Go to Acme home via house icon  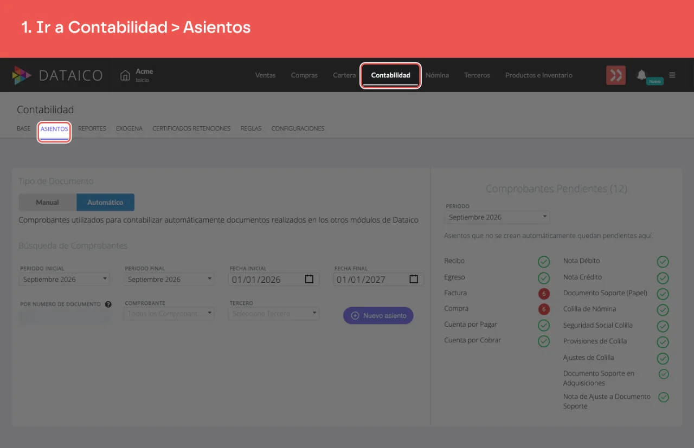(x=125, y=75)
